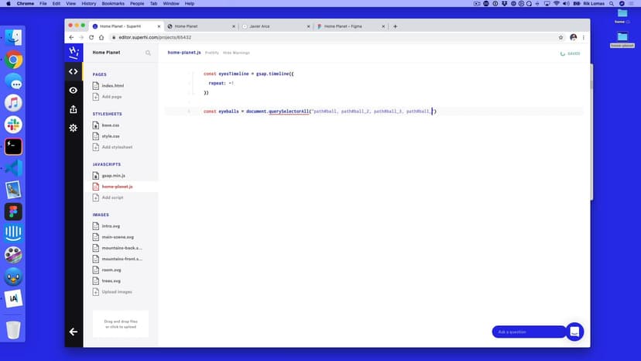The image size is (641, 361).
Task: Click the search magnifier beside Home Planet
Action: pyautogui.click(x=149, y=53)
